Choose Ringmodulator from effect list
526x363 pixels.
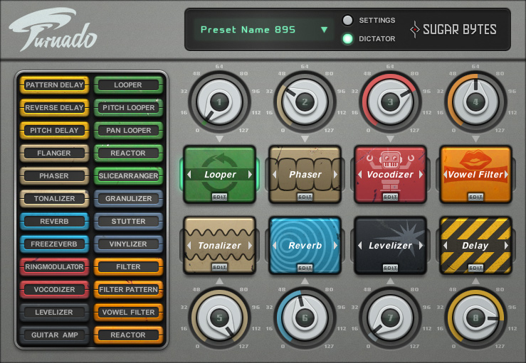click(54, 267)
